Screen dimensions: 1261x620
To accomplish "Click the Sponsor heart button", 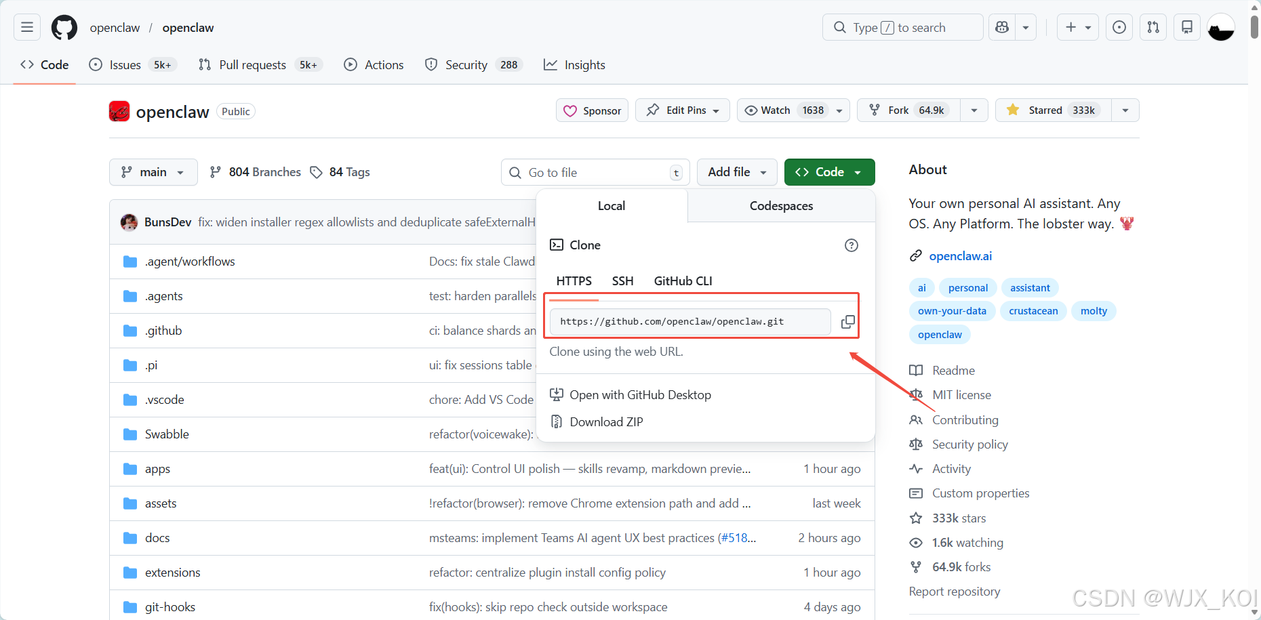I will (x=593, y=110).
